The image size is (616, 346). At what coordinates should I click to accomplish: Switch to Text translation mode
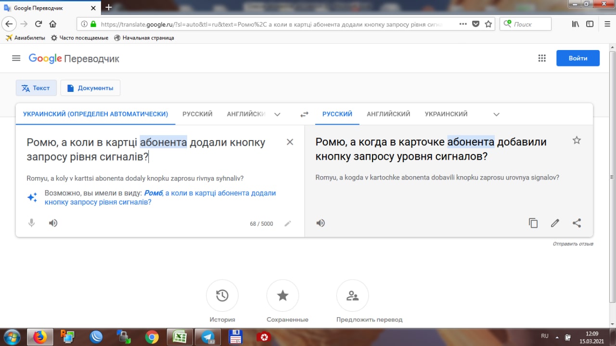pyautogui.click(x=36, y=88)
